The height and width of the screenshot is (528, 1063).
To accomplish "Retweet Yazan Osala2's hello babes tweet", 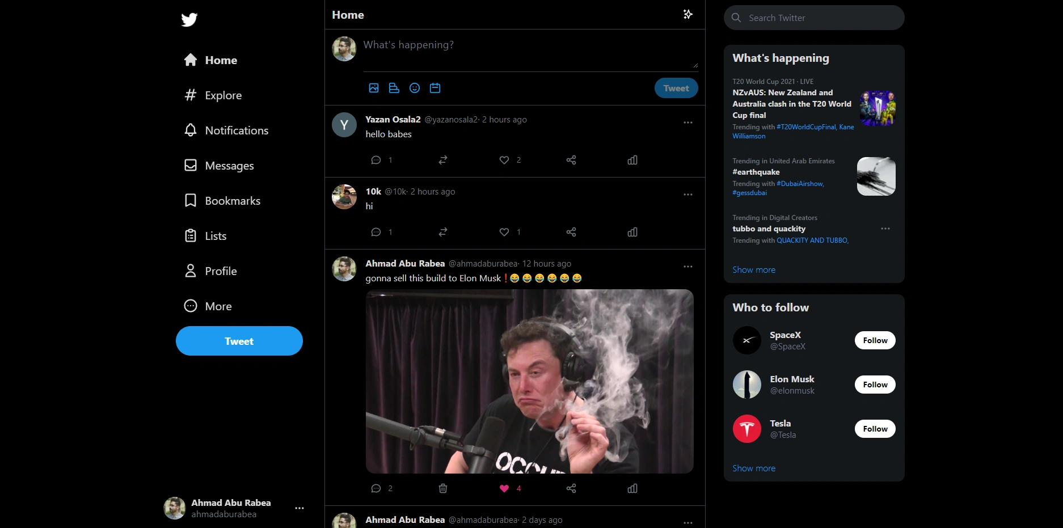I will pyautogui.click(x=443, y=160).
